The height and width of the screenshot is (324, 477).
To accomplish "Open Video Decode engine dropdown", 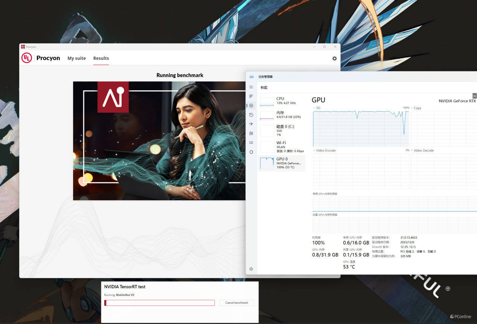I will [412, 151].
